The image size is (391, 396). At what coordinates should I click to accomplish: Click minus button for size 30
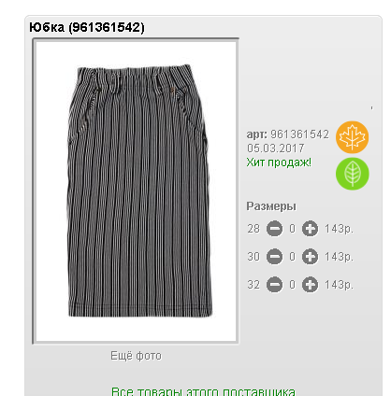point(274,257)
